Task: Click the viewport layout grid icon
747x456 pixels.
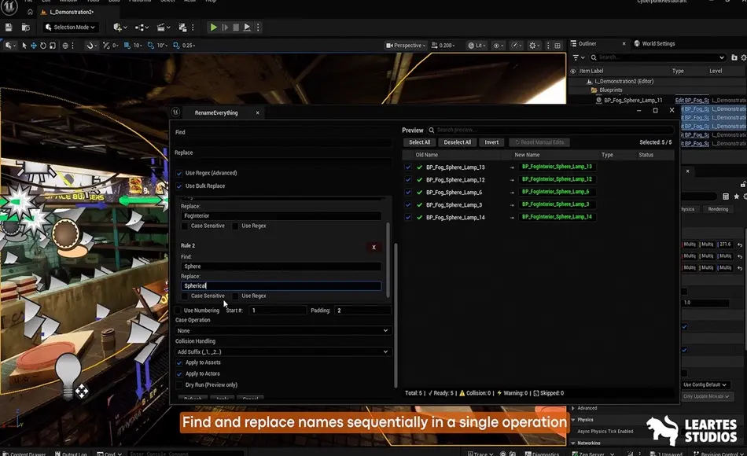Action: pyautogui.click(x=557, y=46)
